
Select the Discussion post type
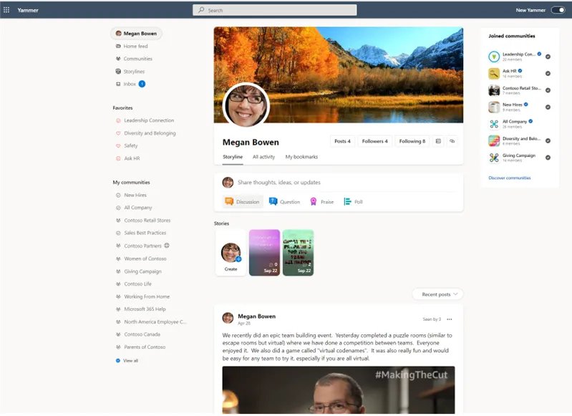coord(243,201)
